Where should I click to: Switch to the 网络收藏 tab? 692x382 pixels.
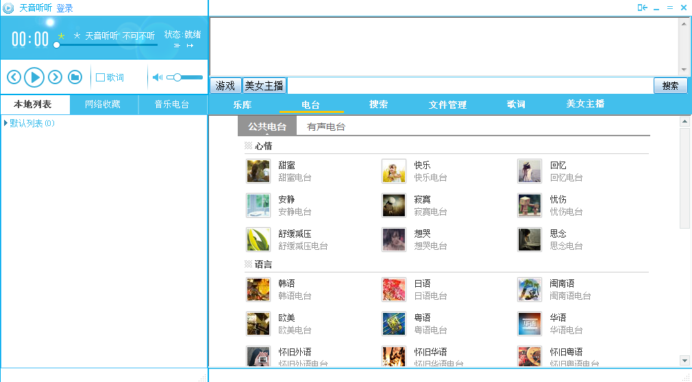104,105
